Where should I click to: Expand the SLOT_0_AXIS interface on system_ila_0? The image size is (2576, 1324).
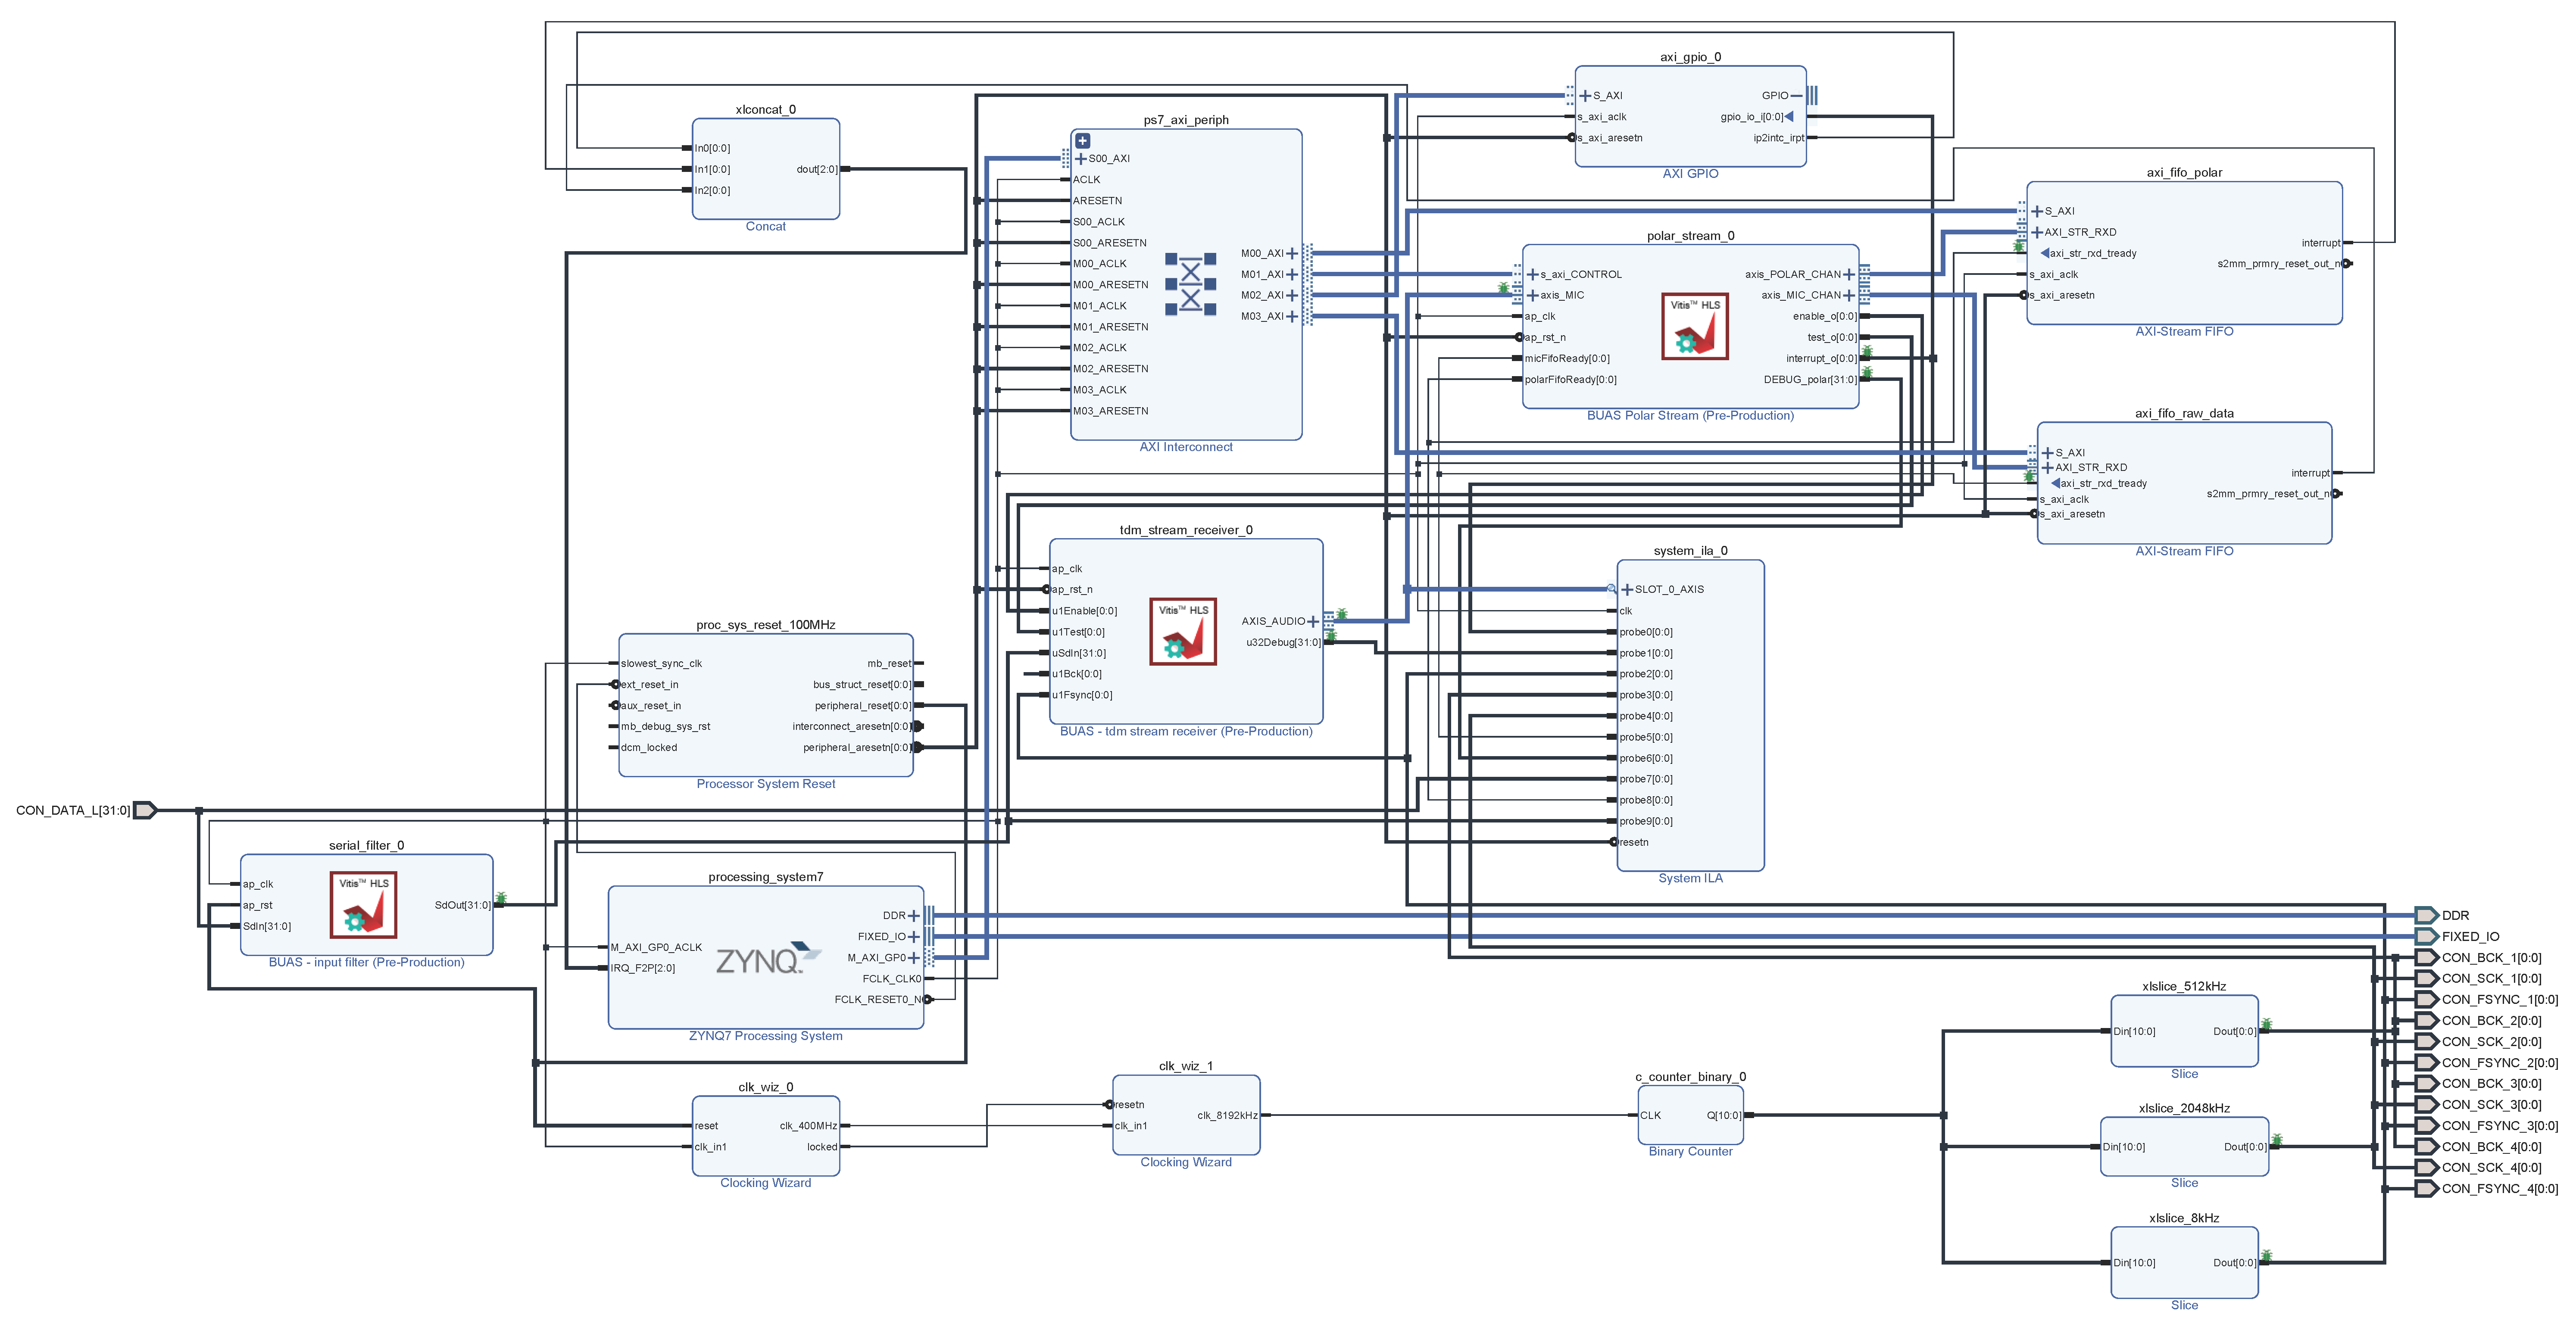click(x=1627, y=589)
